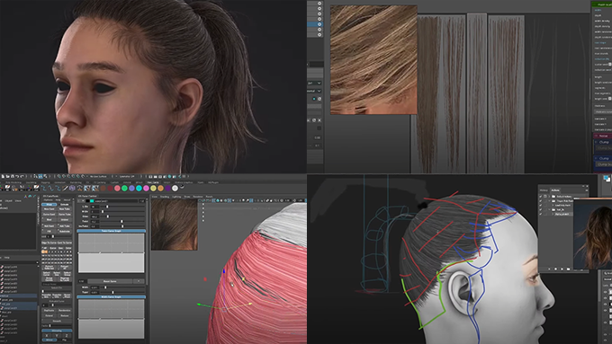Open the No Live Surface field dropdown
This screenshot has height=344, width=612.
(x=98, y=176)
